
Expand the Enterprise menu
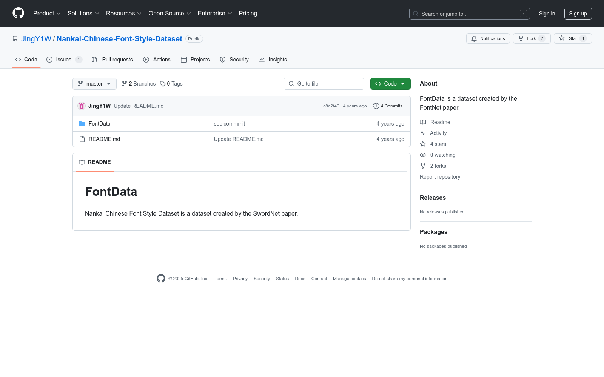(215, 13)
